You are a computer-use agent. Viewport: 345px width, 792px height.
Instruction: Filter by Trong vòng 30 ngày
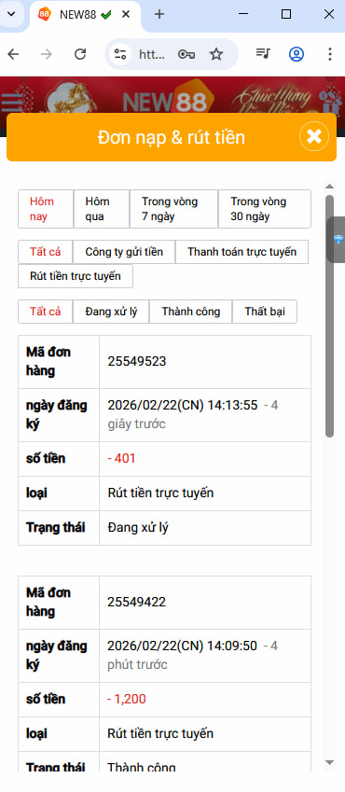click(265, 209)
